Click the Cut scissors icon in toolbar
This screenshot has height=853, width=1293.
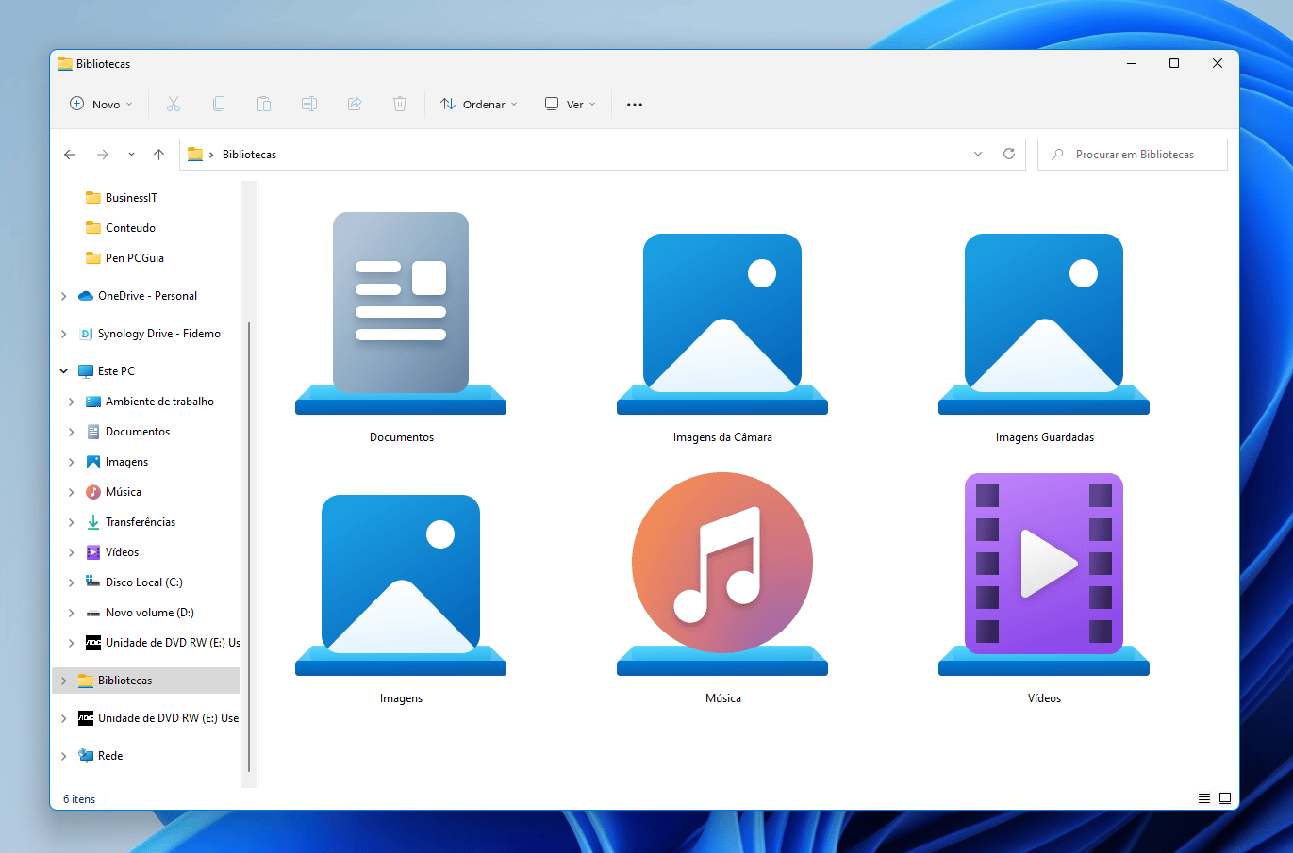(x=174, y=104)
